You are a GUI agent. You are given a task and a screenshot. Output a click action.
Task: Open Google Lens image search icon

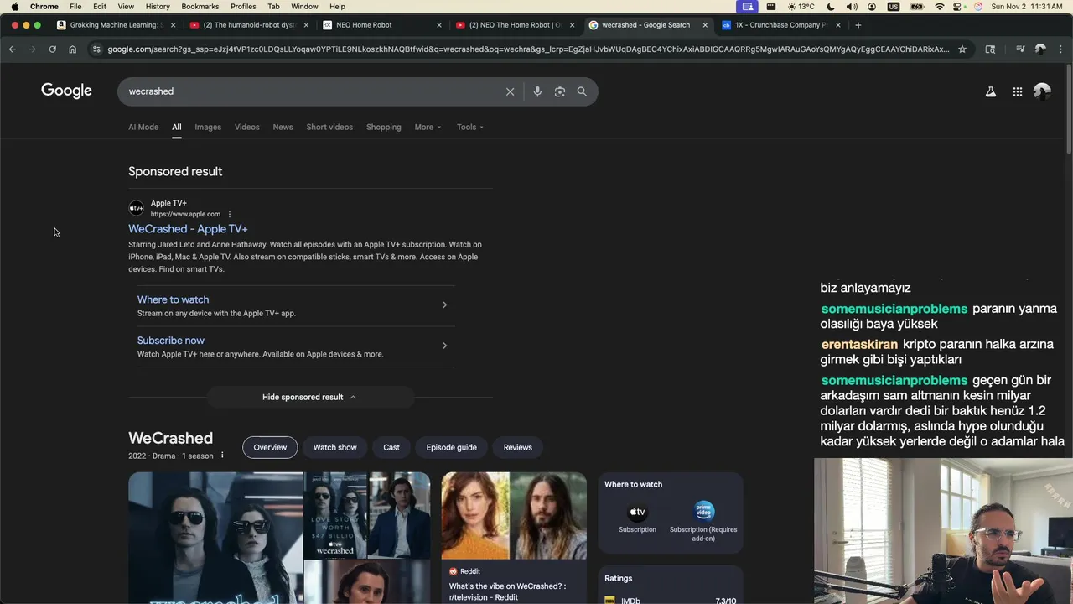click(560, 91)
